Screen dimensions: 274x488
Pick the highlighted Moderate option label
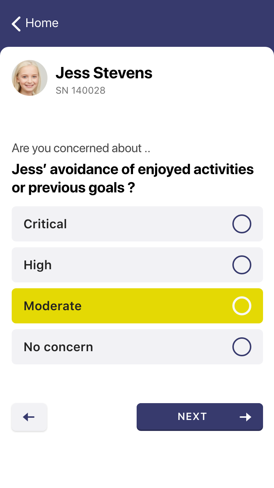53,306
